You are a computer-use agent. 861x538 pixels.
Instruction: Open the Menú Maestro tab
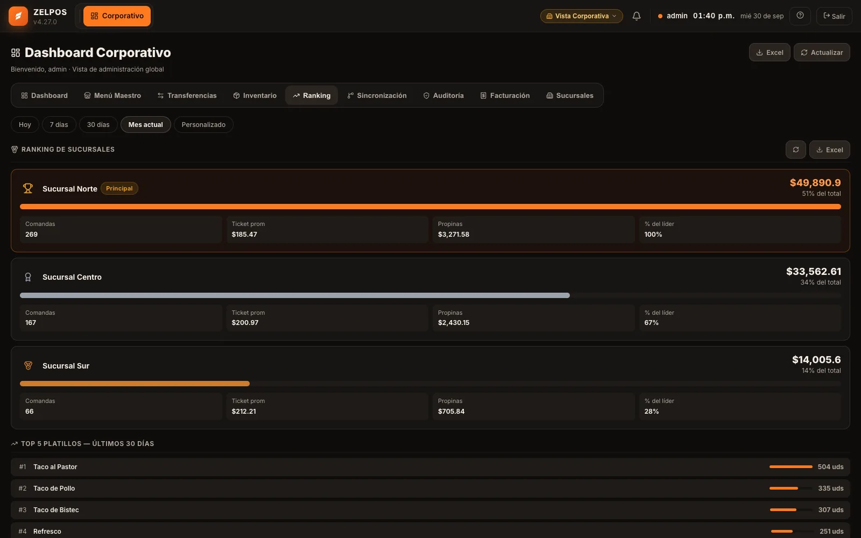click(x=112, y=95)
